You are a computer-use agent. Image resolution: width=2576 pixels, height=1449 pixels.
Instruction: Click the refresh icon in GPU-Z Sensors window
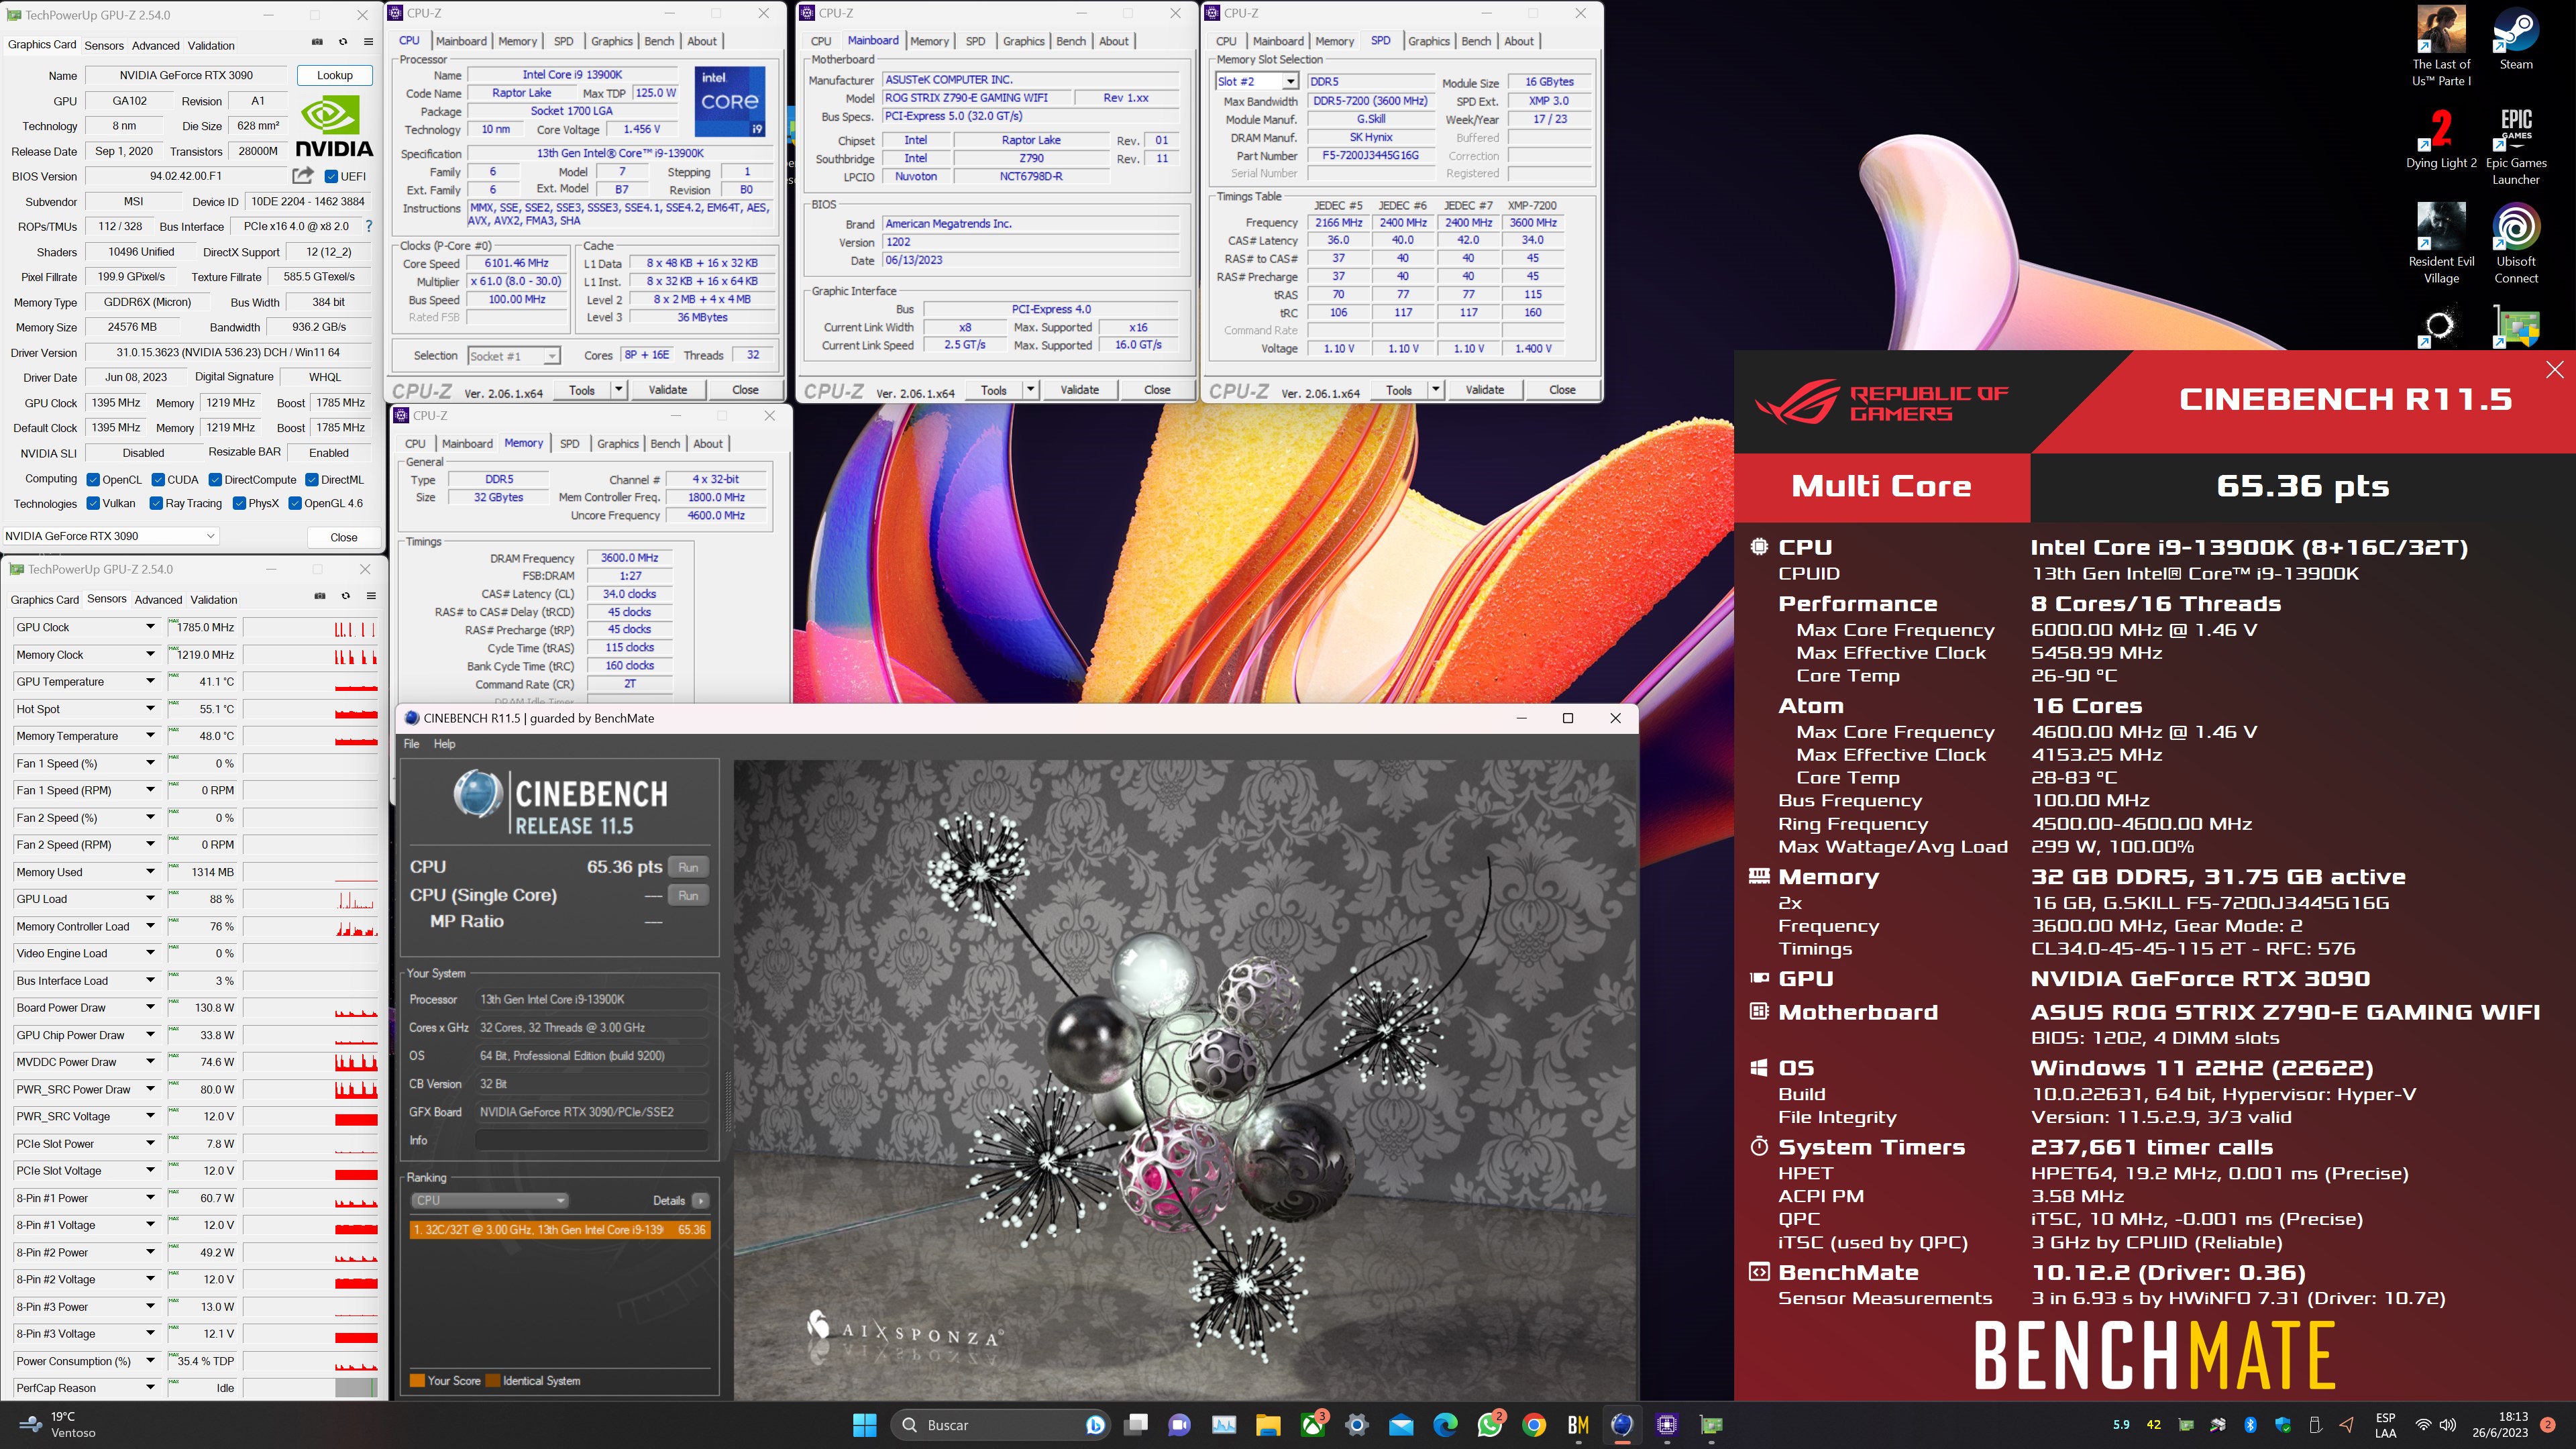click(x=345, y=596)
